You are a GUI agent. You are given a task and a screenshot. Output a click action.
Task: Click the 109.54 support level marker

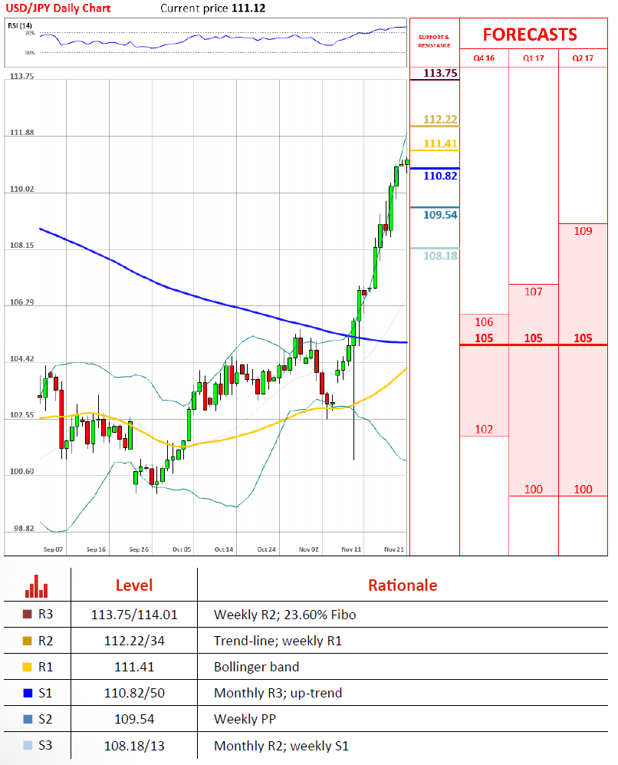click(440, 215)
